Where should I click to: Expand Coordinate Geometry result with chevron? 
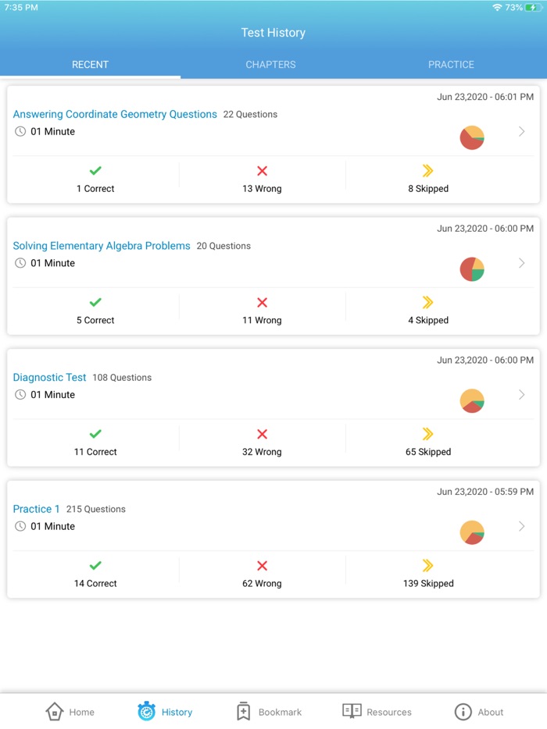pos(521,132)
